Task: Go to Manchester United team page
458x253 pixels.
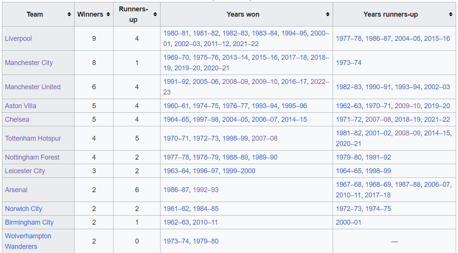Action: pos(33,87)
